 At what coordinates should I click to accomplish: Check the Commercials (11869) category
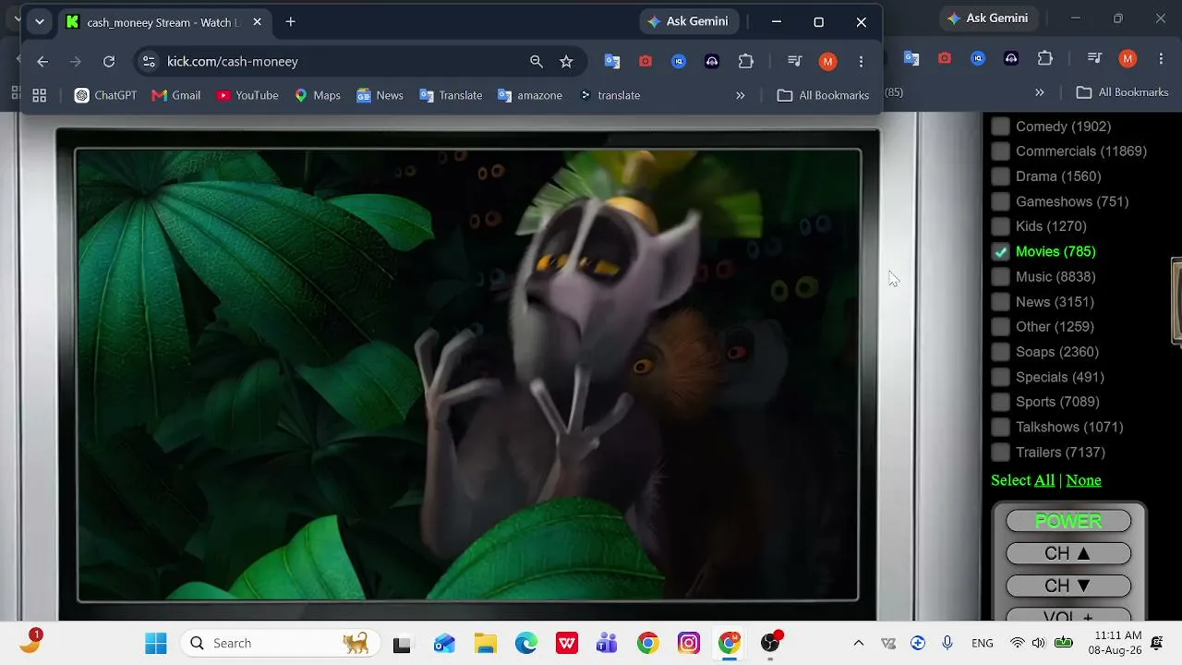tap(1001, 151)
